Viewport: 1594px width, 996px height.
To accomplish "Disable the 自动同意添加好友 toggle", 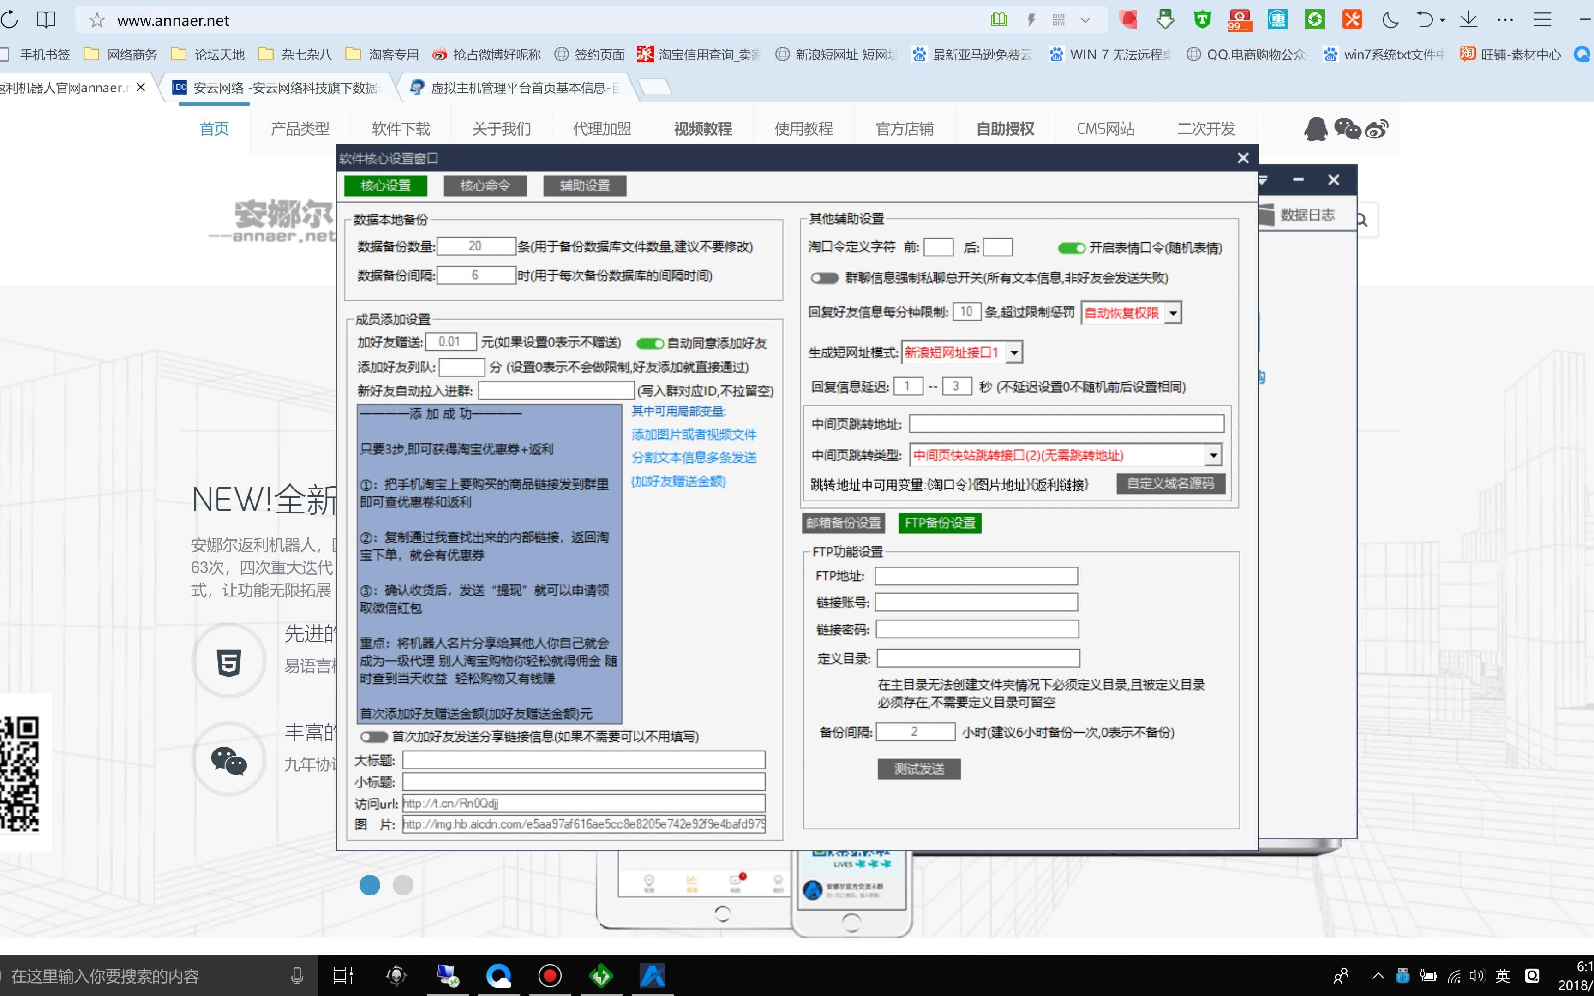I will (x=650, y=343).
